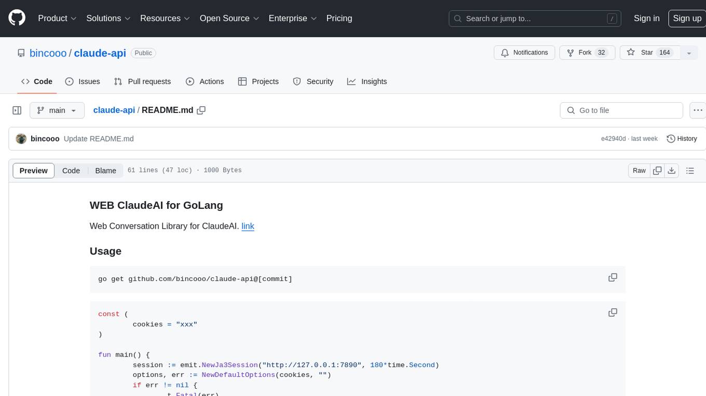Viewport: 706px width, 396px height.
Task: Click the Sign up button
Action: coord(687,18)
